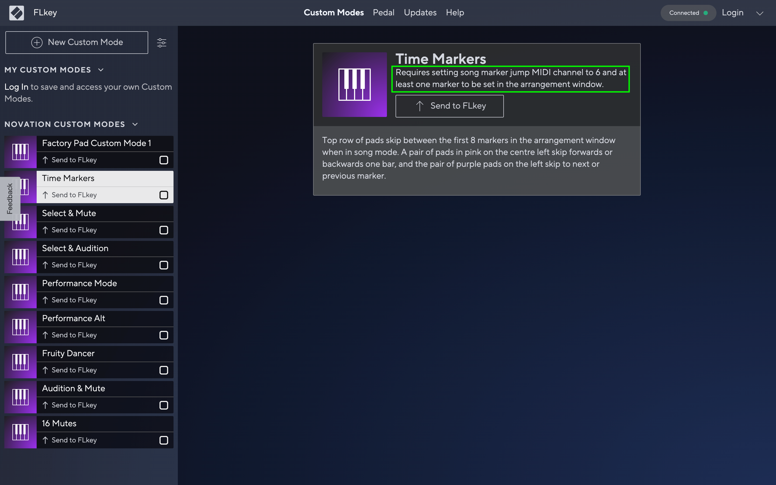Viewport: 776px width, 485px height.
Task: Click the Login link in header
Action: click(732, 12)
